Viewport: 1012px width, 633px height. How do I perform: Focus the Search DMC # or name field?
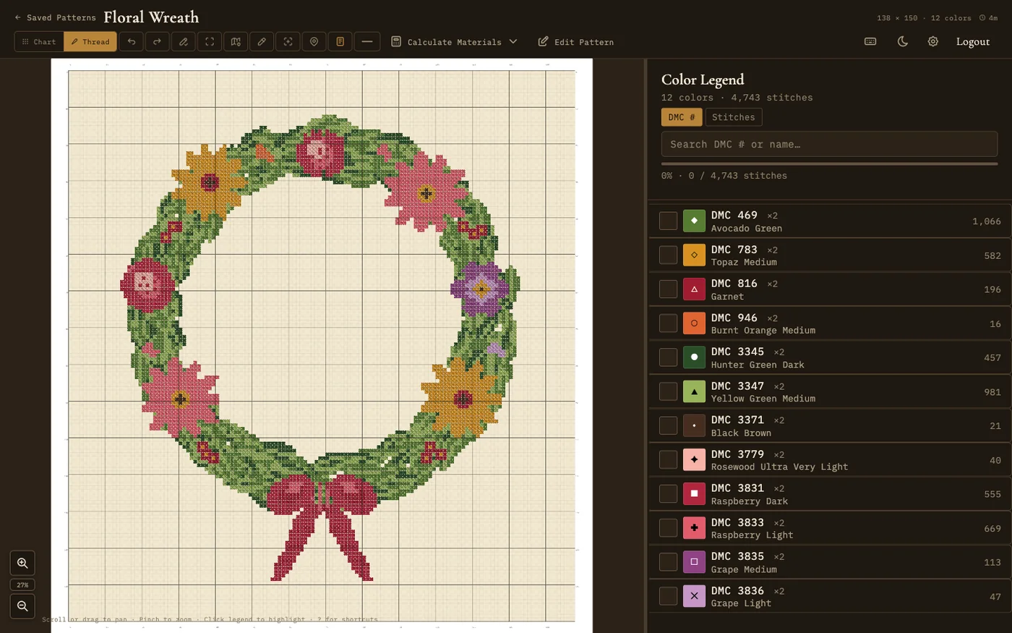pos(829,144)
